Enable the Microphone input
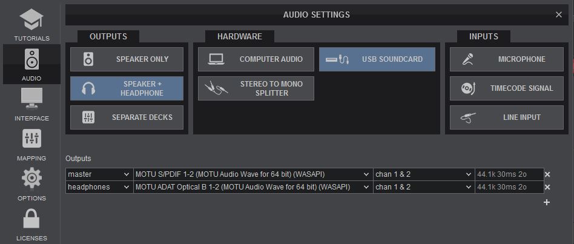The image size is (574, 244). [x=507, y=59]
